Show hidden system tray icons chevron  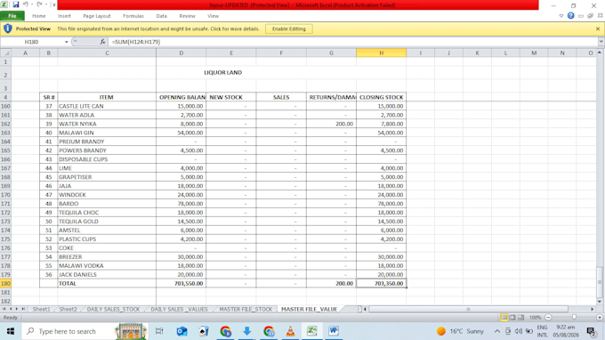[x=497, y=331]
